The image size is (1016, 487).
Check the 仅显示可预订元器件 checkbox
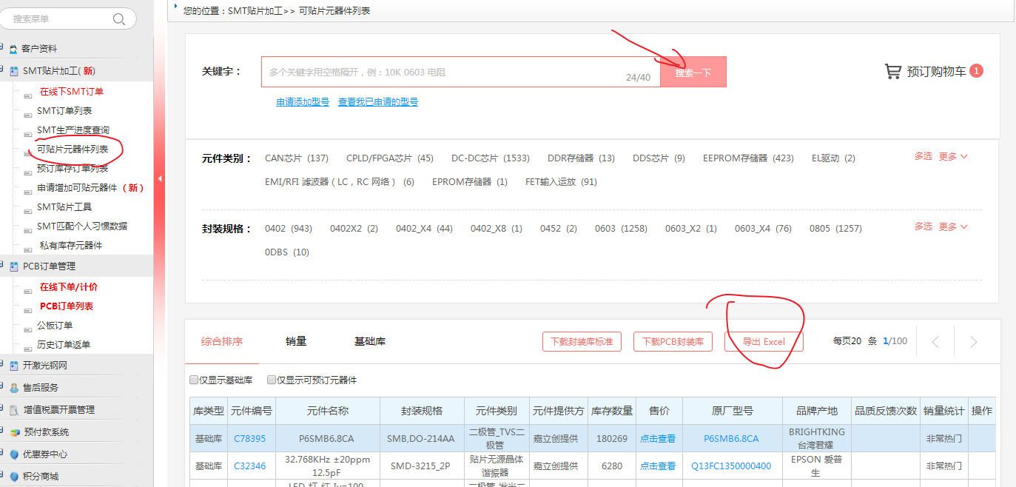click(272, 380)
